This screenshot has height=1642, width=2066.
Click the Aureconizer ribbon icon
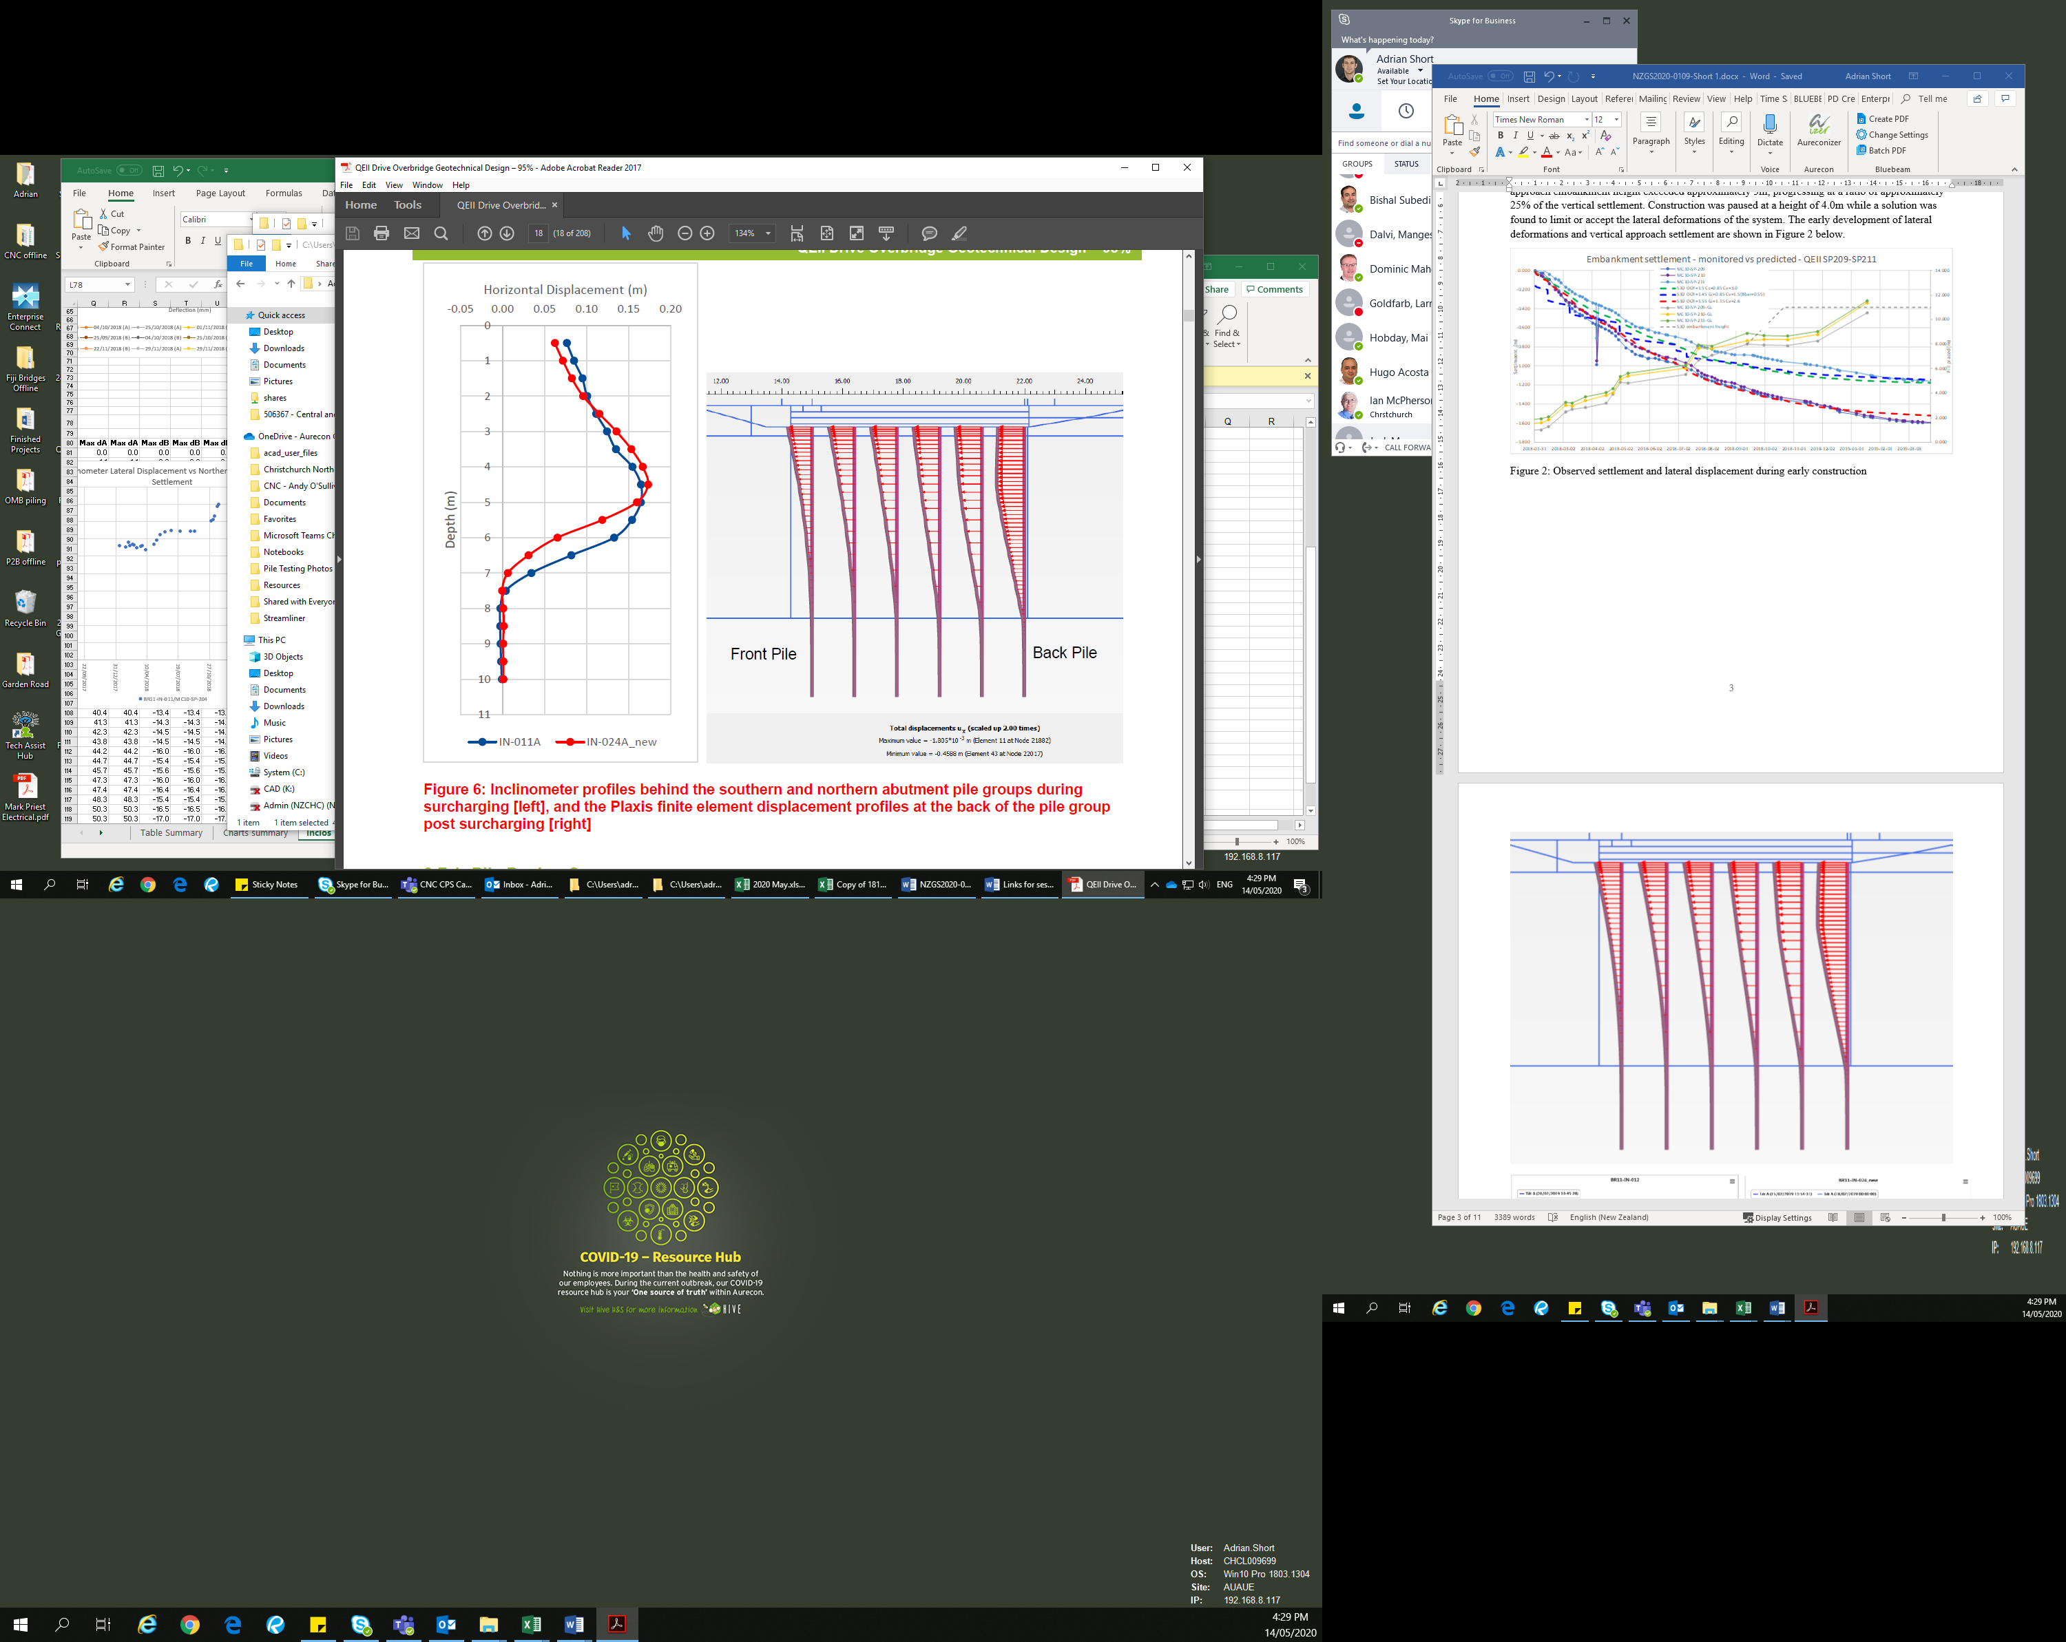pyautogui.click(x=1818, y=125)
